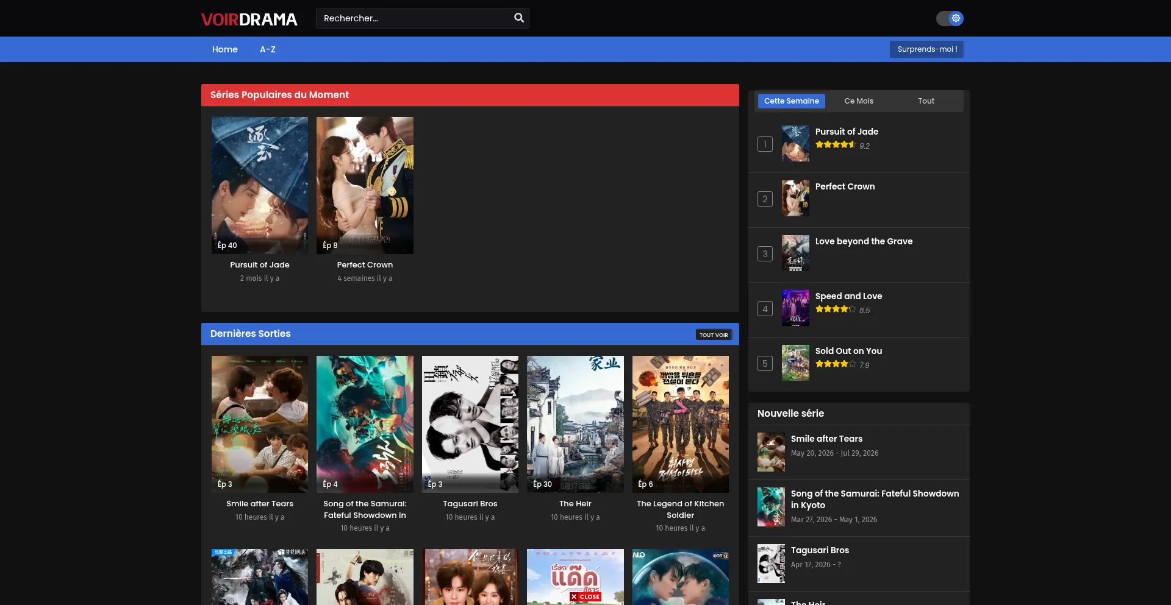Image resolution: width=1171 pixels, height=605 pixels.
Task: Open the Smile after Tears poster in latest releases
Action: pyautogui.click(x=260, y=424)
